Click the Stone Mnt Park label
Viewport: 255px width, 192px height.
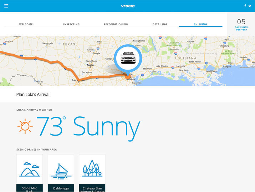point(30,188)
